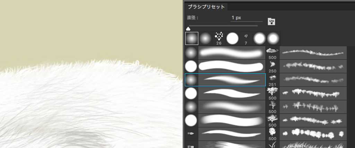Click the flat pen tip icon in preset list

click(x=191, y=134)
